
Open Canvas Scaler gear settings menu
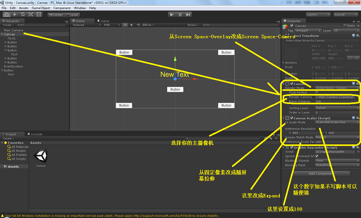click(358, 118)
